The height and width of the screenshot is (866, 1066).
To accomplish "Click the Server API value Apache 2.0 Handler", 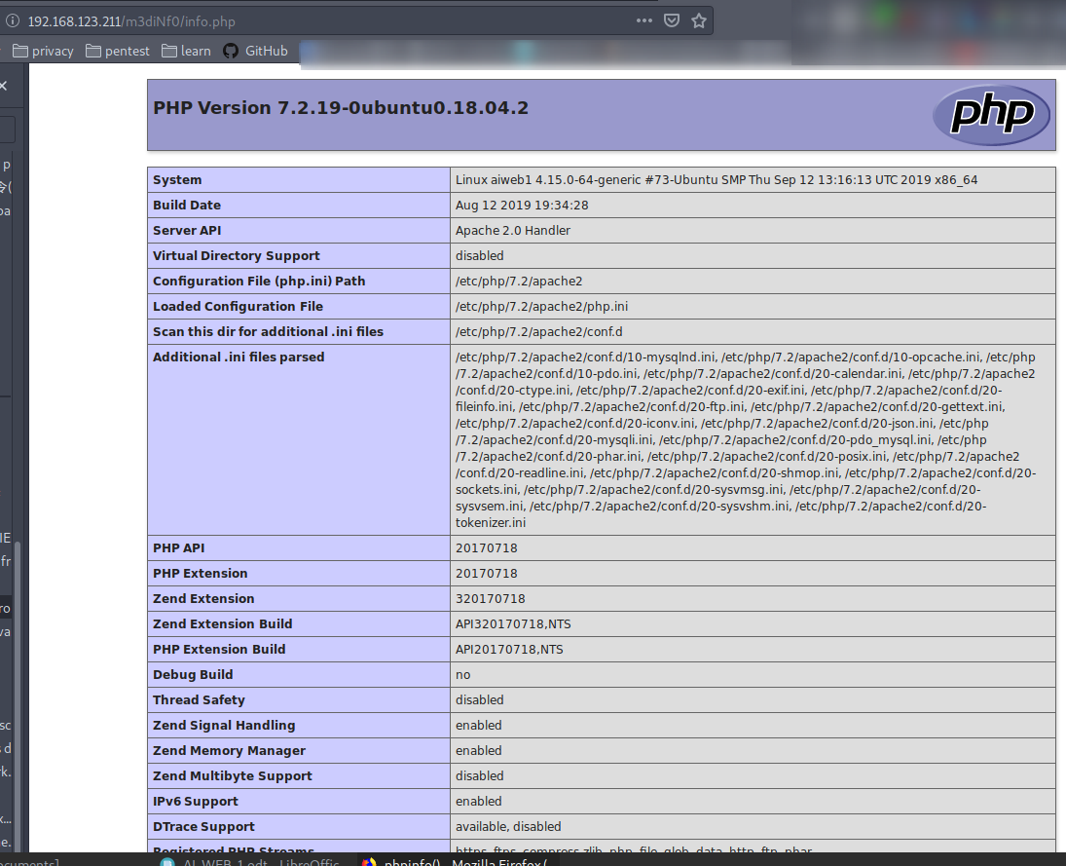I will (512, 230).
